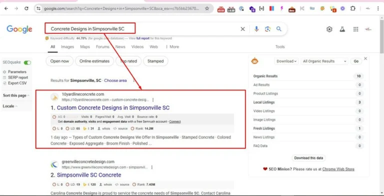384x196 pixels.
Task: Expand Sort this page options
Action: (x=16, y=95)
